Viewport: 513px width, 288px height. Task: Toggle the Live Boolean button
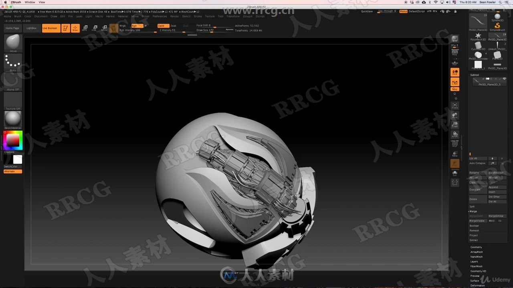(51, 28)
